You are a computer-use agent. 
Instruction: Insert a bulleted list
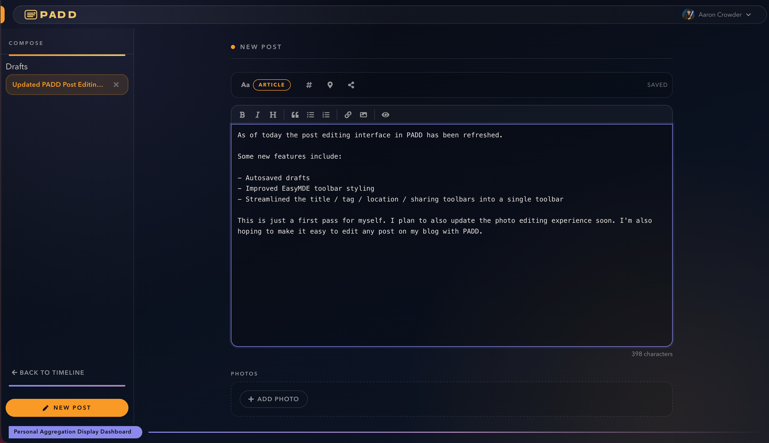pos(311,115)
